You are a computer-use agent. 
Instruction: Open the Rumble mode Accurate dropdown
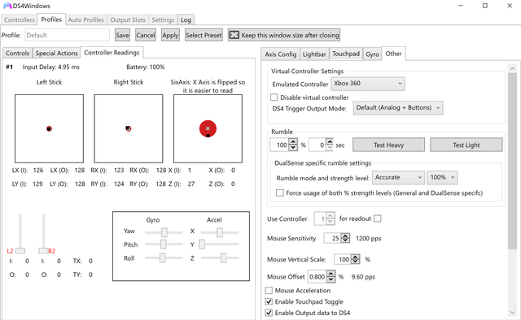(398, 177)
